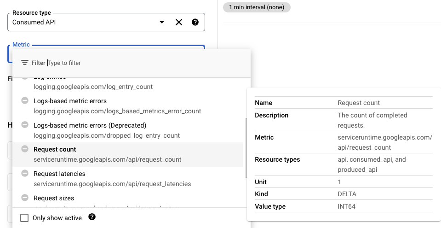Clear the Resource type selection (X)
This screenshot has width=441, height=228.
pos(179,22)
